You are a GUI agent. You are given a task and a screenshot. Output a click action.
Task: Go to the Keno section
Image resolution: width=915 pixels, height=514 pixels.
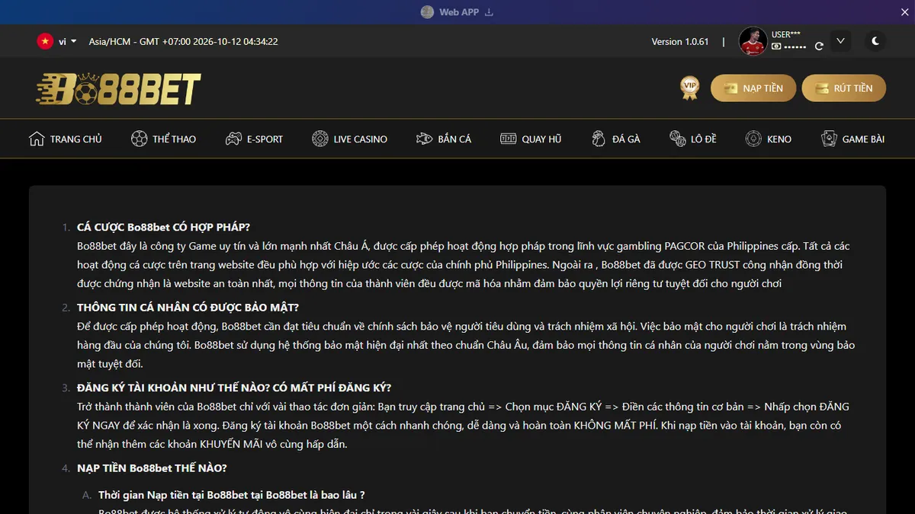coord(769,139)
